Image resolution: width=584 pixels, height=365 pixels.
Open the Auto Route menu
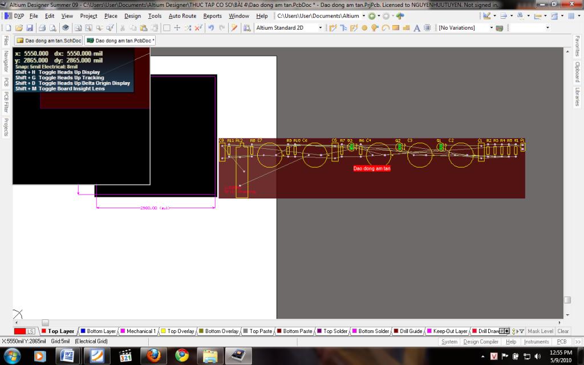182,16
